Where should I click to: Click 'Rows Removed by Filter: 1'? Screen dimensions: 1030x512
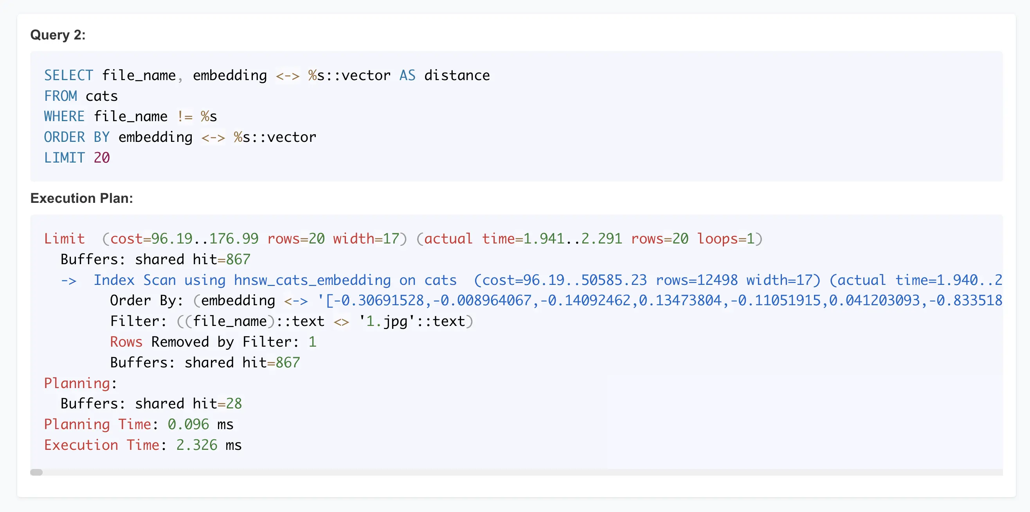click(213, 342)
